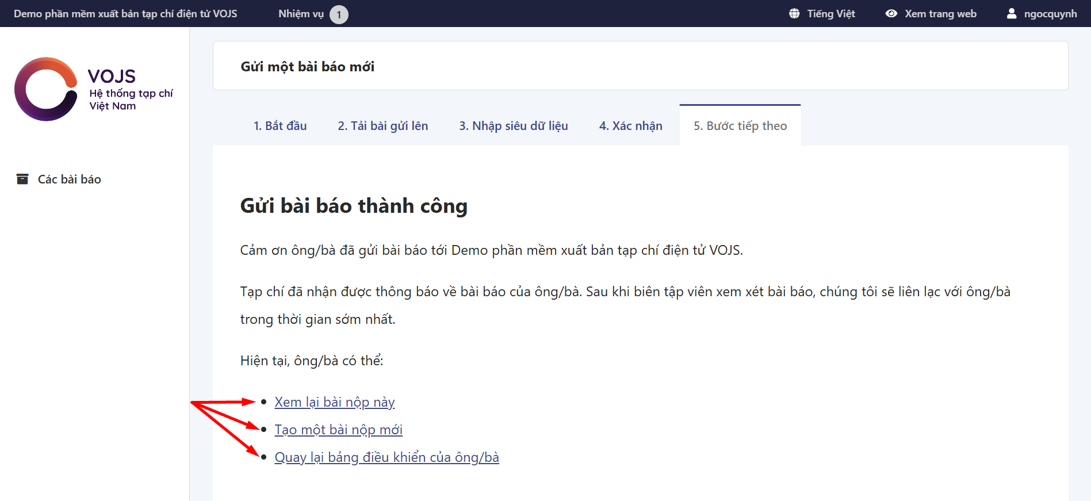Click the site title Demo phần mềm VOJS
The height and width of the screenshot is (501, 1091).
tap(125, 14)
